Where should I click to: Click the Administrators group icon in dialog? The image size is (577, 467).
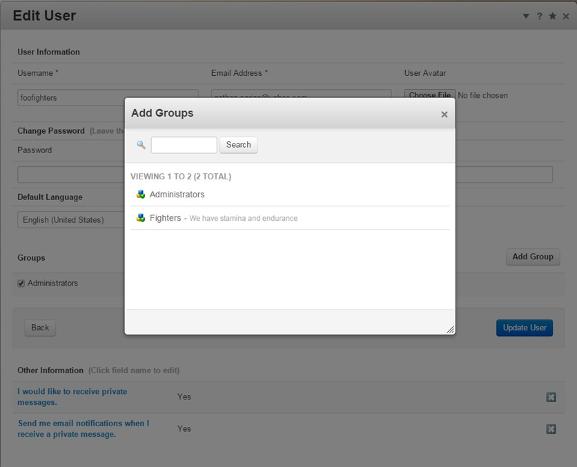(x=141, y=195)
